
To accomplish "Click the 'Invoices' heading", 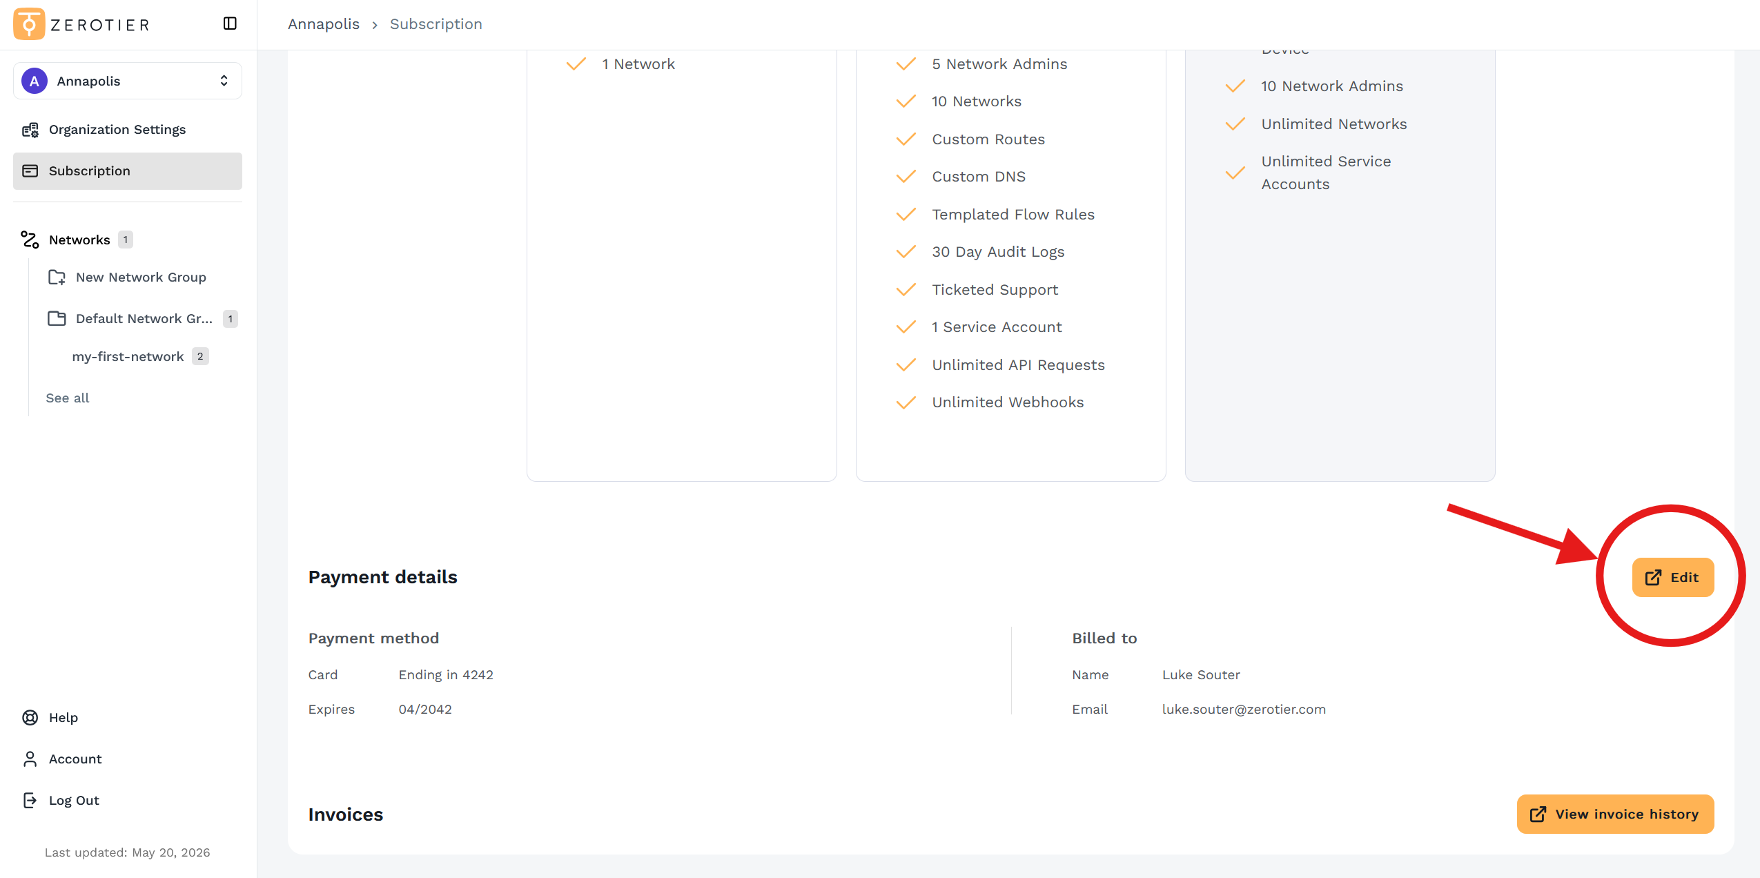I will [x=346, y=815].
